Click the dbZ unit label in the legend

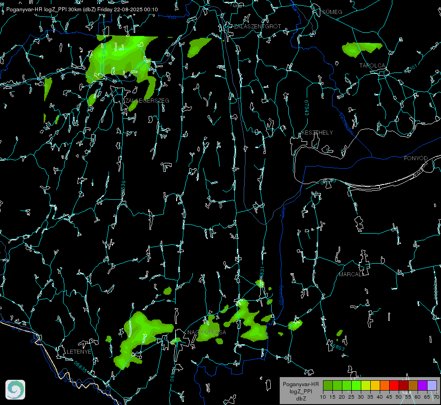[x=300, y=399]
